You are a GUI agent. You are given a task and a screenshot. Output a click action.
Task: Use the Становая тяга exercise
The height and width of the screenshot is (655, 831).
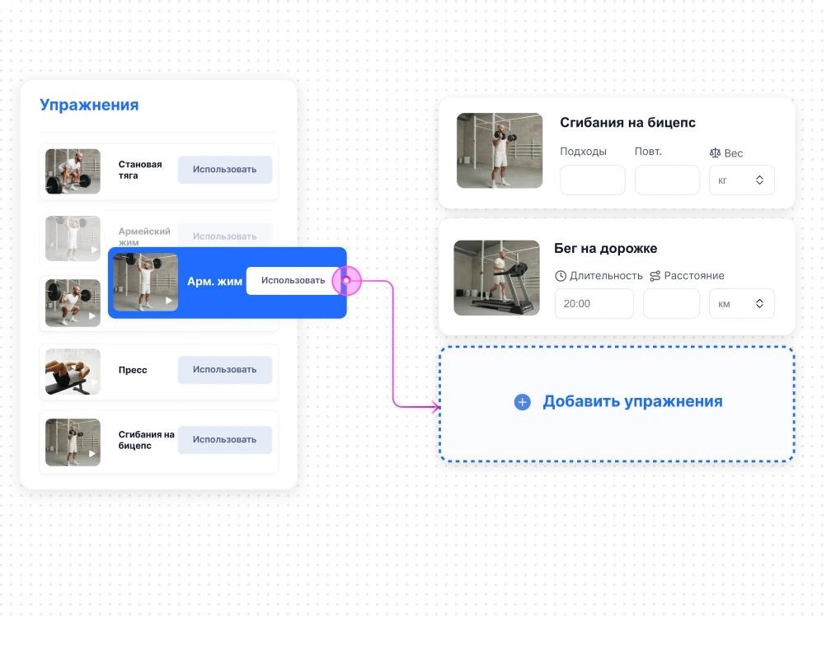point(225,170)
